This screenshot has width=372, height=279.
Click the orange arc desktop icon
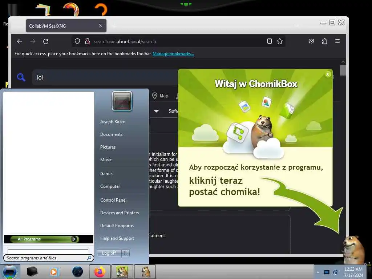101,9
